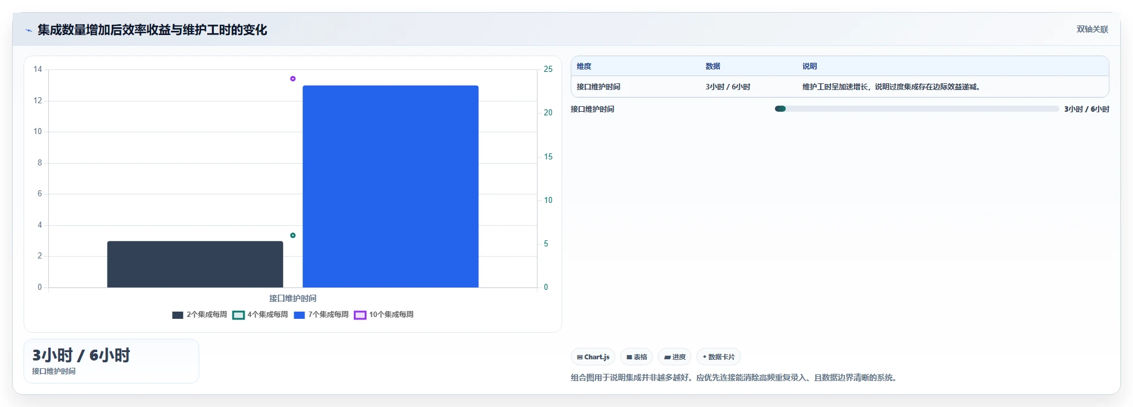Toggle the 2个集成每周 legend entry
The image size is (1133, 407).
point(199,315)
